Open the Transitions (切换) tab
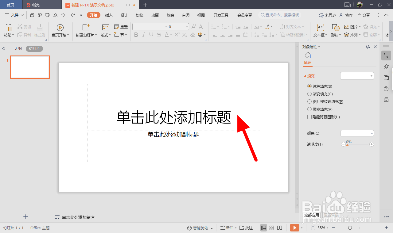Image resolution: width=393 pixels, height=233 pixels. click(x=140, y=15)
